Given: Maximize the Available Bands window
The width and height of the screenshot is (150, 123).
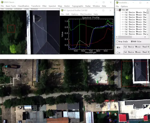Looking at the screenshot, I should click(140, 2).
